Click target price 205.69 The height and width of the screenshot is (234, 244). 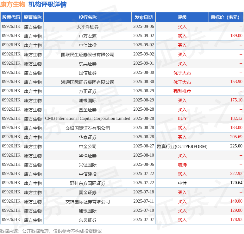(236, 137)
